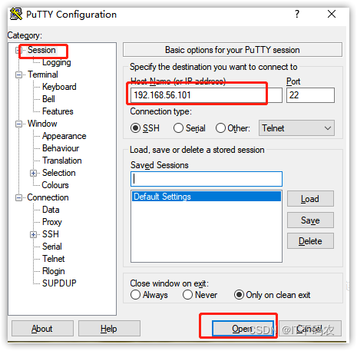Click the Port number field
357x351 pixels.
point(310,95)
